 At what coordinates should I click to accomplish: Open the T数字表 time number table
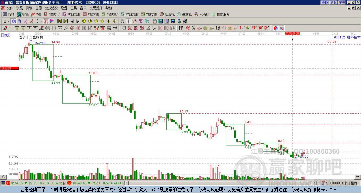pyautogui.click(x=149, y=14)
